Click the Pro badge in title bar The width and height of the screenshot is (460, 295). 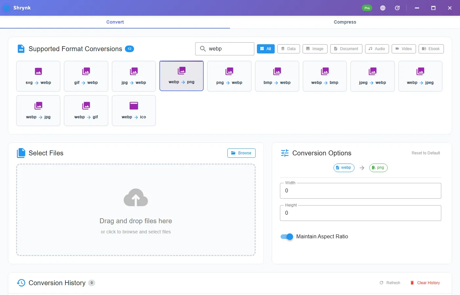pos(367,8)
